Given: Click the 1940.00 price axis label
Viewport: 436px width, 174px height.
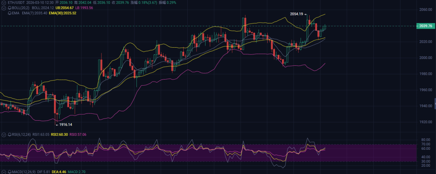Looking at the screenshot, I should [x=426, y=106].
